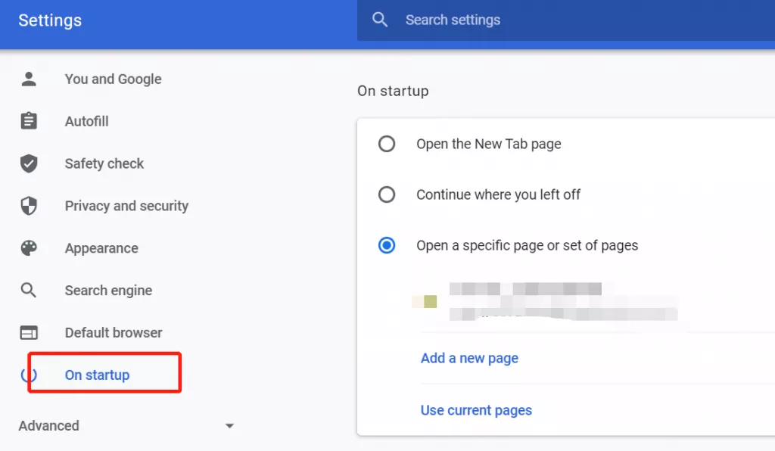
Task: Click the Search settings input field
Action: (x=530, y=20)
